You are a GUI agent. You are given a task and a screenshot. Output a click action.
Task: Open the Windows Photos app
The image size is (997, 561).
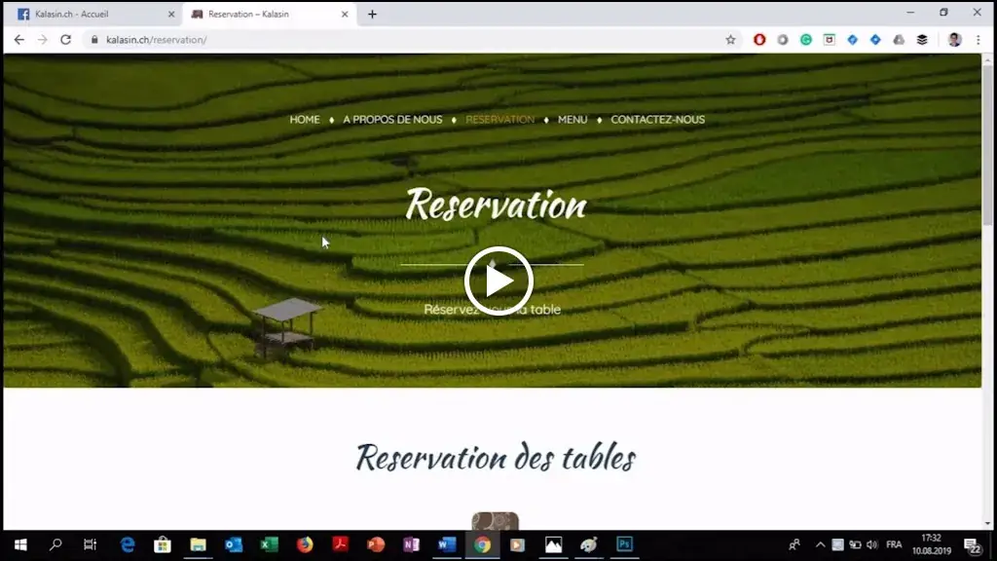pyautogui.click(x=551, y=545)
